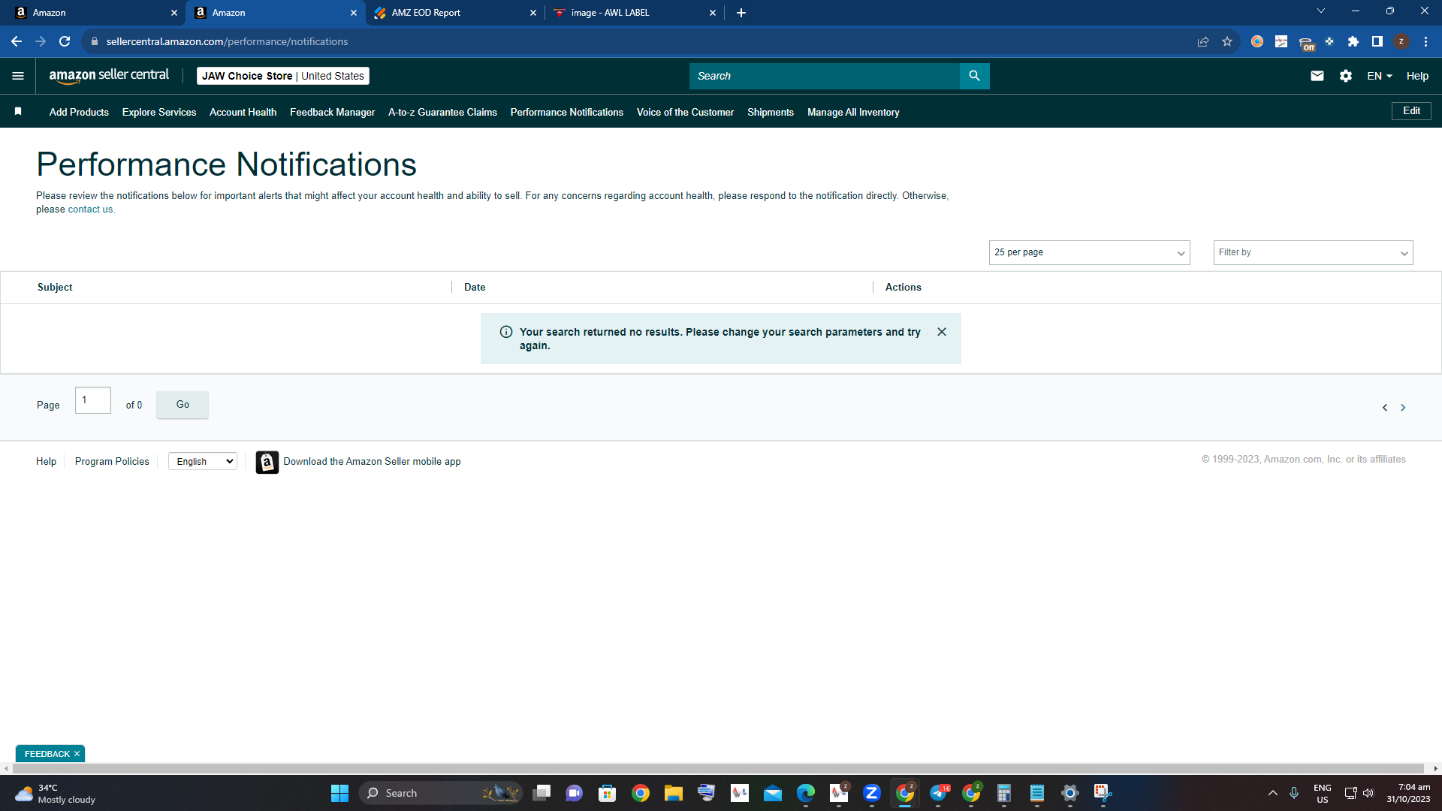Click the Edit button
Screen dimensions: 1442x811
[1411, 111]
